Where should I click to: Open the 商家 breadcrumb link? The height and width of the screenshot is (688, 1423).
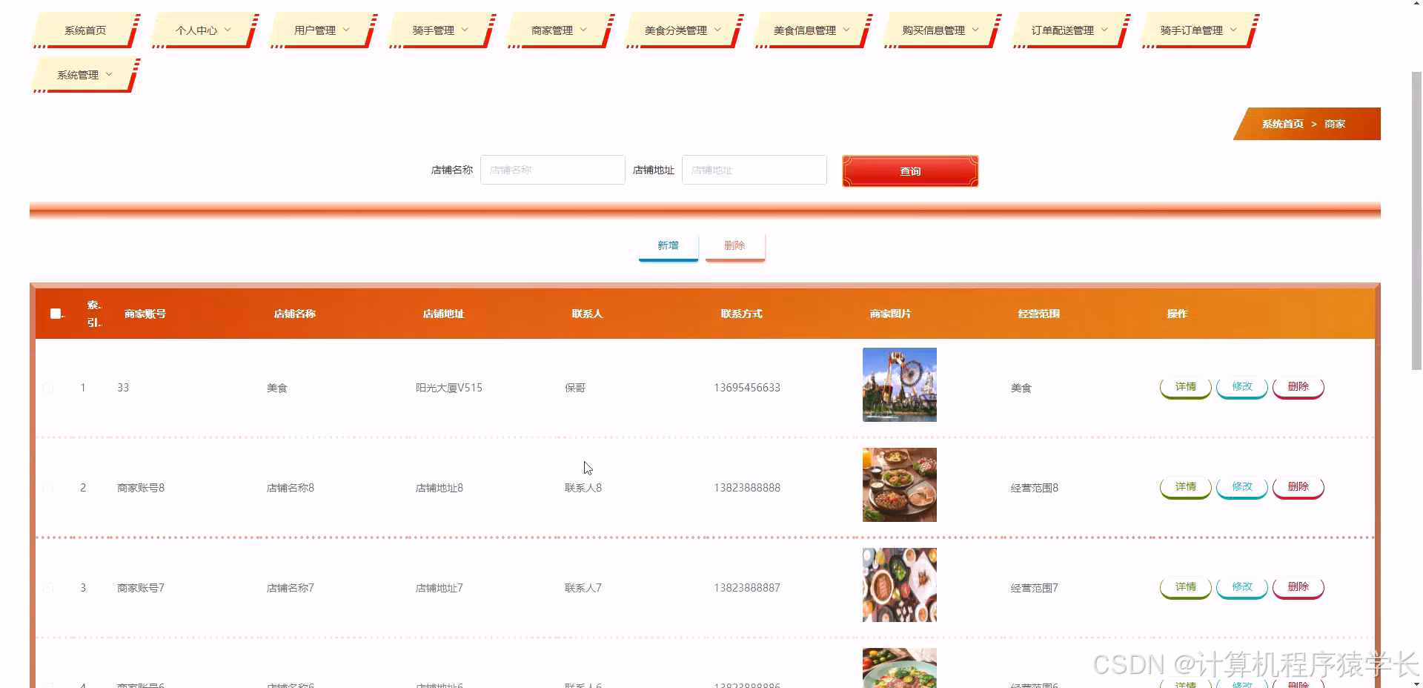point(1334,124)
